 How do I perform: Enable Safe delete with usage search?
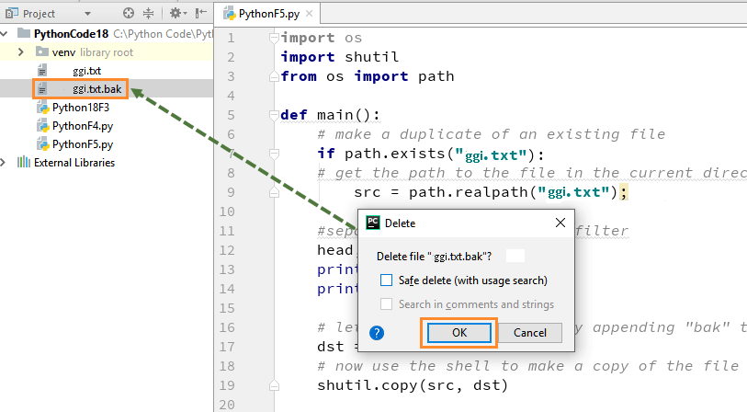pyautogui.click(x=387, y=280)
